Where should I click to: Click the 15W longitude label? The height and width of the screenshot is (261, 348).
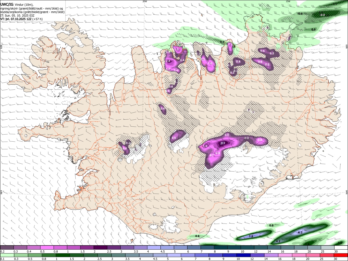[x=288, y=1]
